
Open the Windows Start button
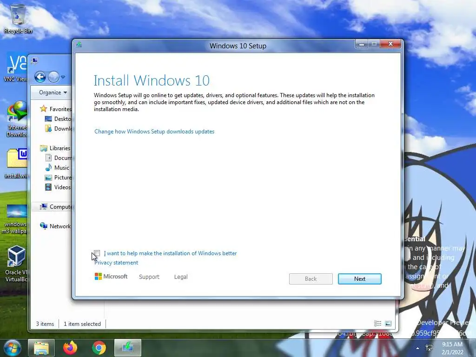pyautogui.click(x=12, y=348)
